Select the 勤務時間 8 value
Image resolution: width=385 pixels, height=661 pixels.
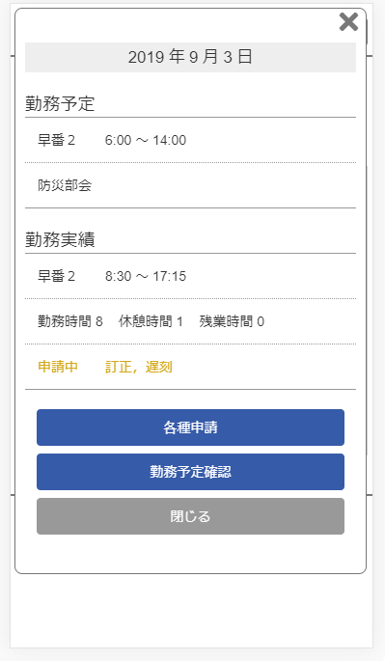[x=70, y=321]
